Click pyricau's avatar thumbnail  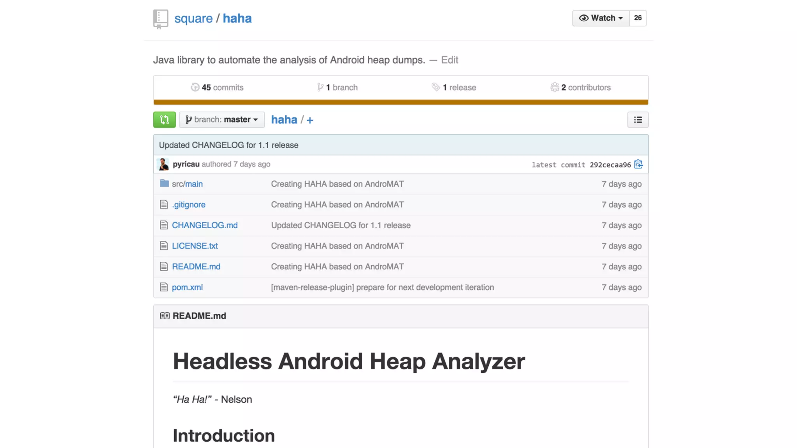pyautogui.click(x=163, y=164)
